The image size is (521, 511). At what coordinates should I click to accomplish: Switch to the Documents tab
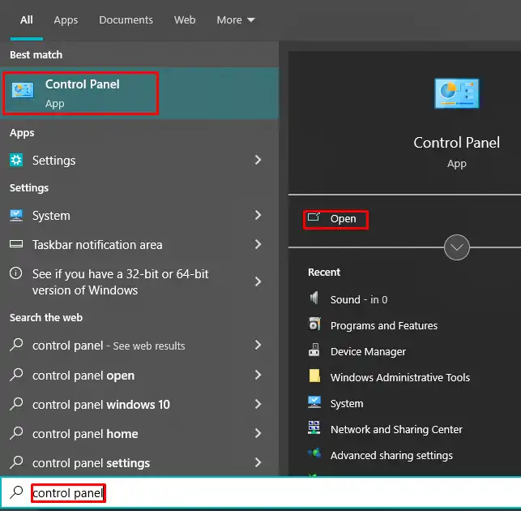pyautogui.click(x=126, y=19)
